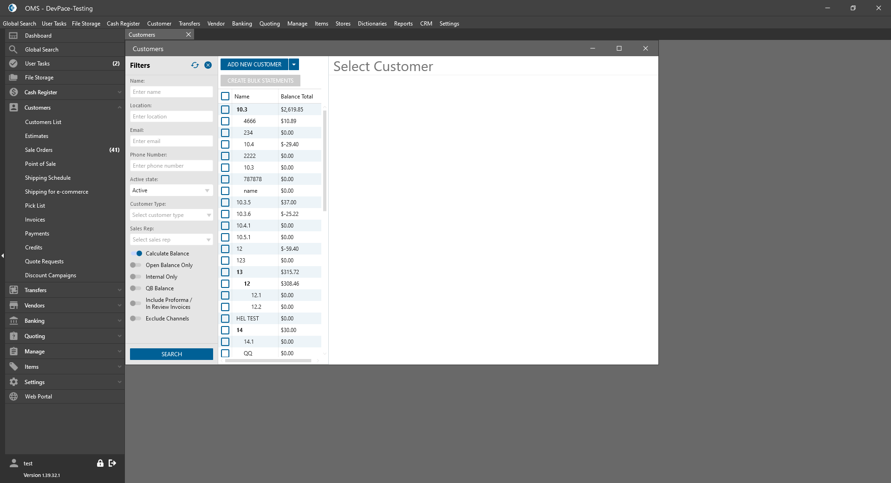Enable the Internal Only switch
Viewport: 891px width, 483px height.
click(136, 277)
